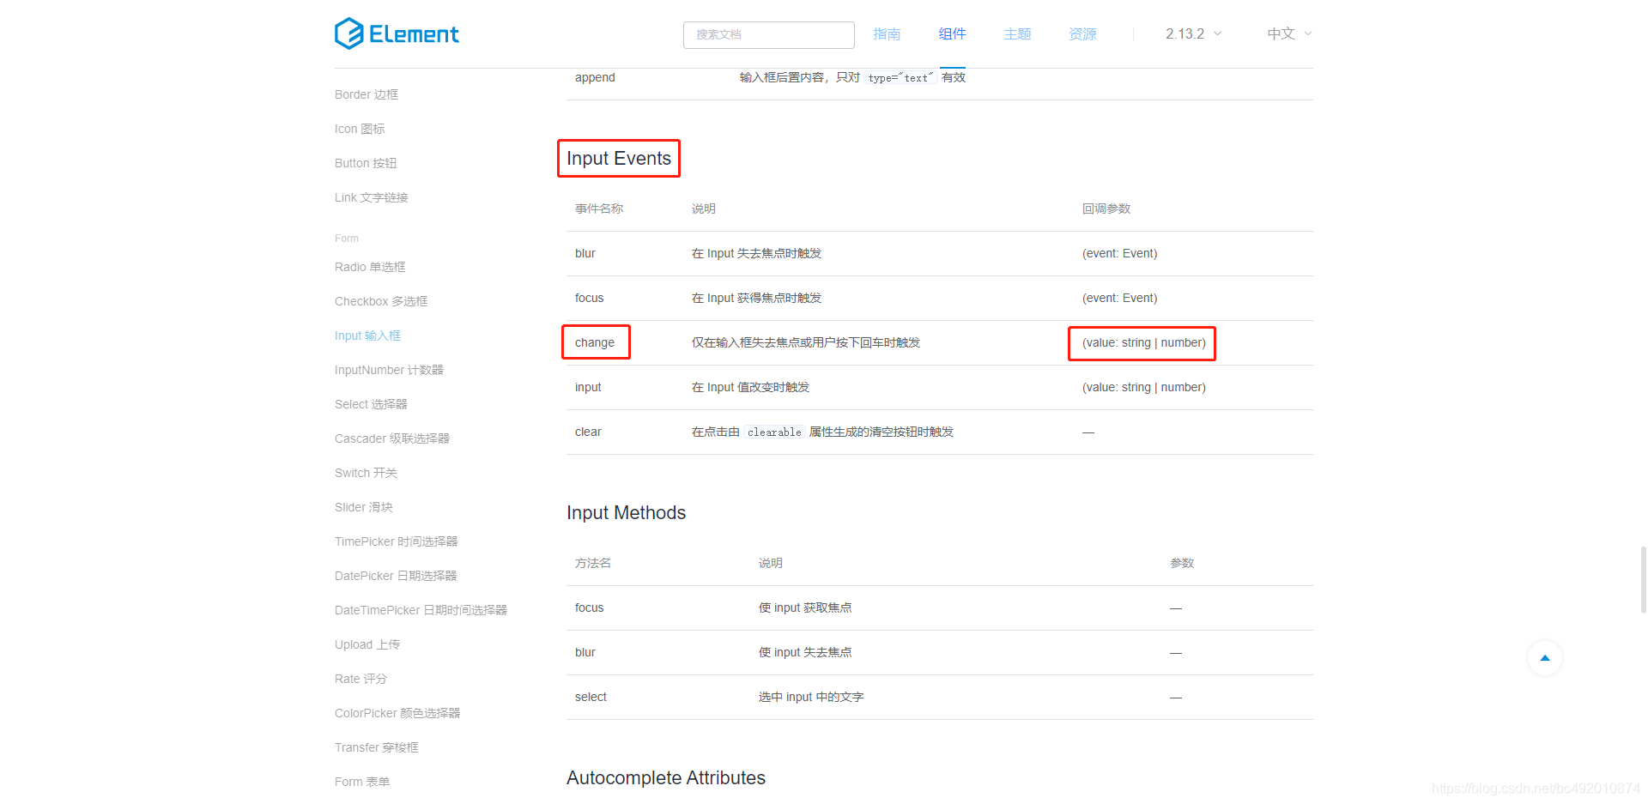Click the append slot name cell

(x=595, y=77)
